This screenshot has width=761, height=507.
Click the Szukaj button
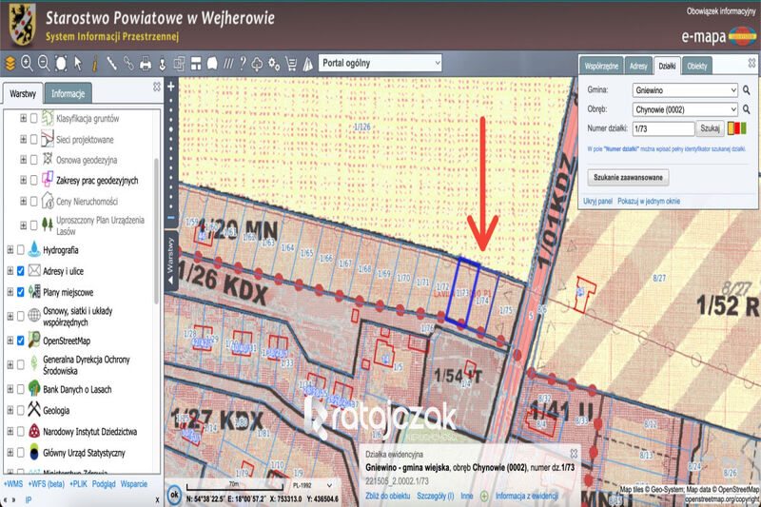coord(710,128)
